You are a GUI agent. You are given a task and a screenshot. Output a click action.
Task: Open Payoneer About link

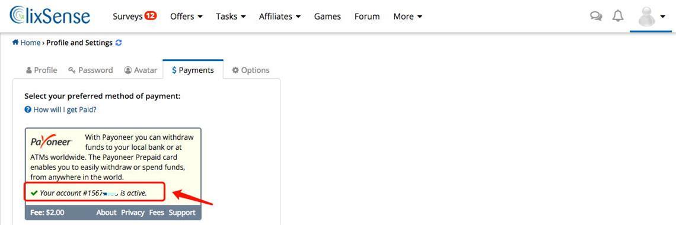(106, 213)
